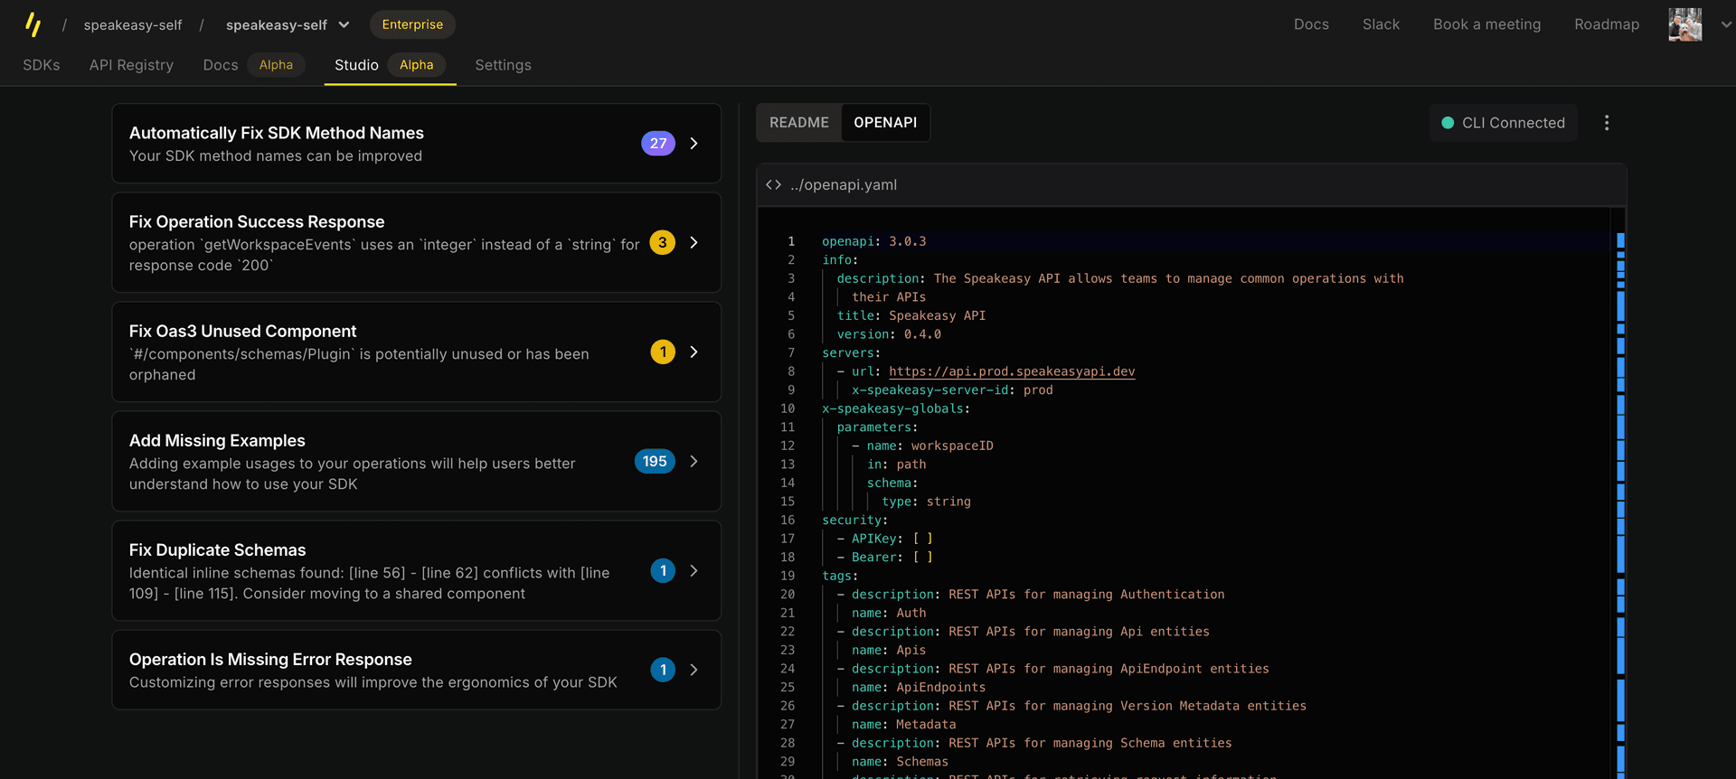Screen dimensions: 1736x779
Task: Click the 27 count badge on SDK Method Names
Action: (657, 144)
